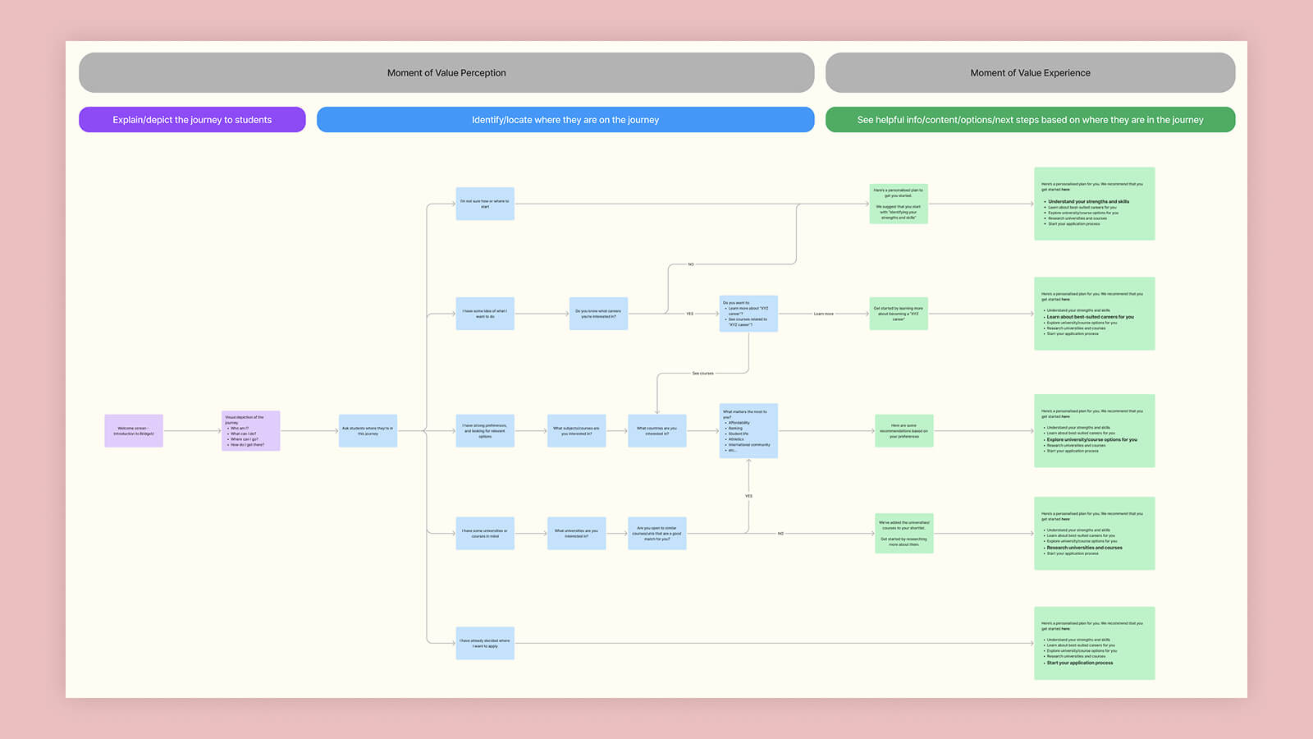Click the 'I'm not sure how or where to start' node
This screenshot has height=739, width=1313.
485,204
